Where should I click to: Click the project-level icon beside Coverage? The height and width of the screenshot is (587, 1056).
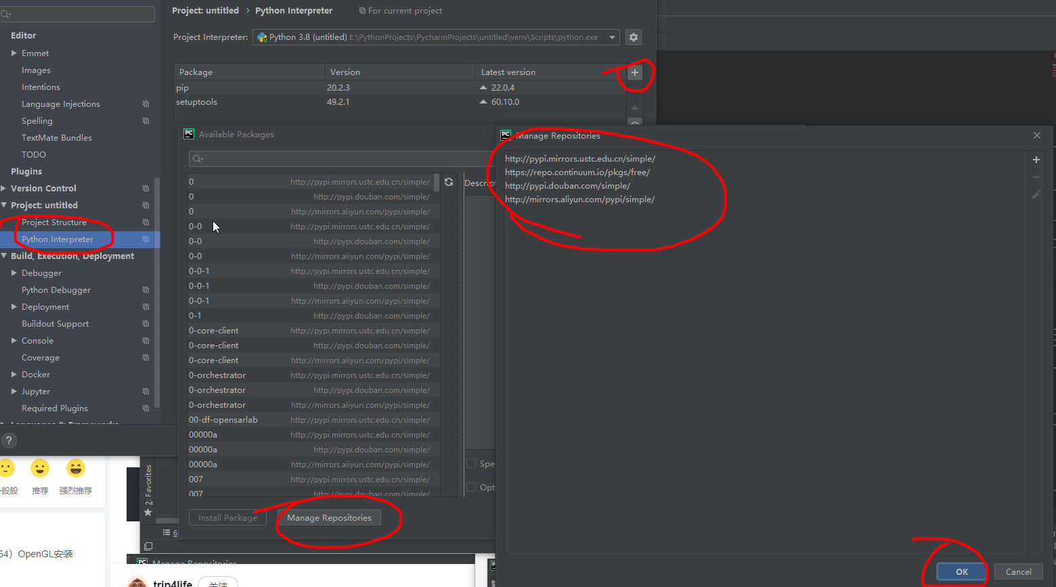[146, 358]
